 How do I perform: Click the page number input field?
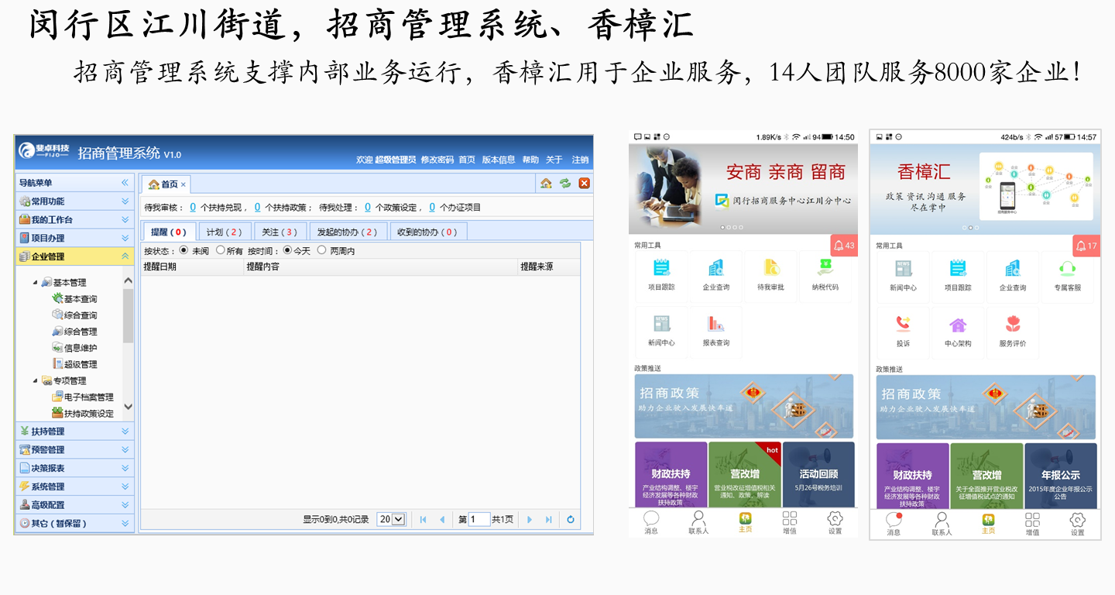[x=479, y=520]
